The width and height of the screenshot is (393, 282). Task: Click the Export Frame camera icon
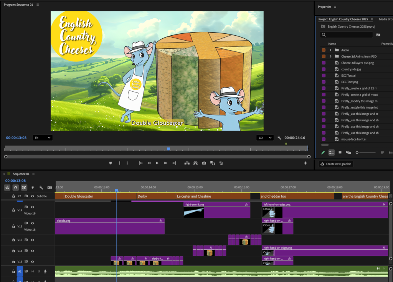click(204, 163)
